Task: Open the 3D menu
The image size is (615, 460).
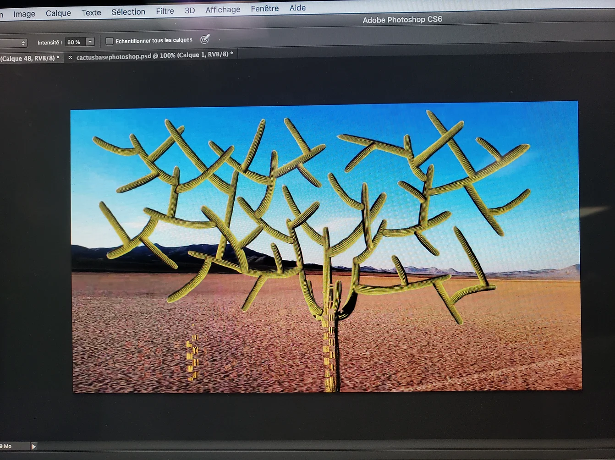Action: click(x=190, y=11)
